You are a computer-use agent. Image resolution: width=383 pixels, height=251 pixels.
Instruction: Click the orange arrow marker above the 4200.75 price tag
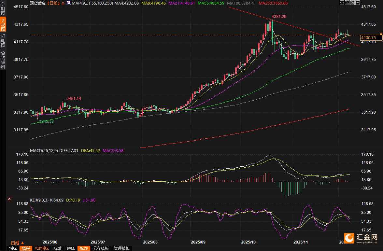[x=380, y=34]
